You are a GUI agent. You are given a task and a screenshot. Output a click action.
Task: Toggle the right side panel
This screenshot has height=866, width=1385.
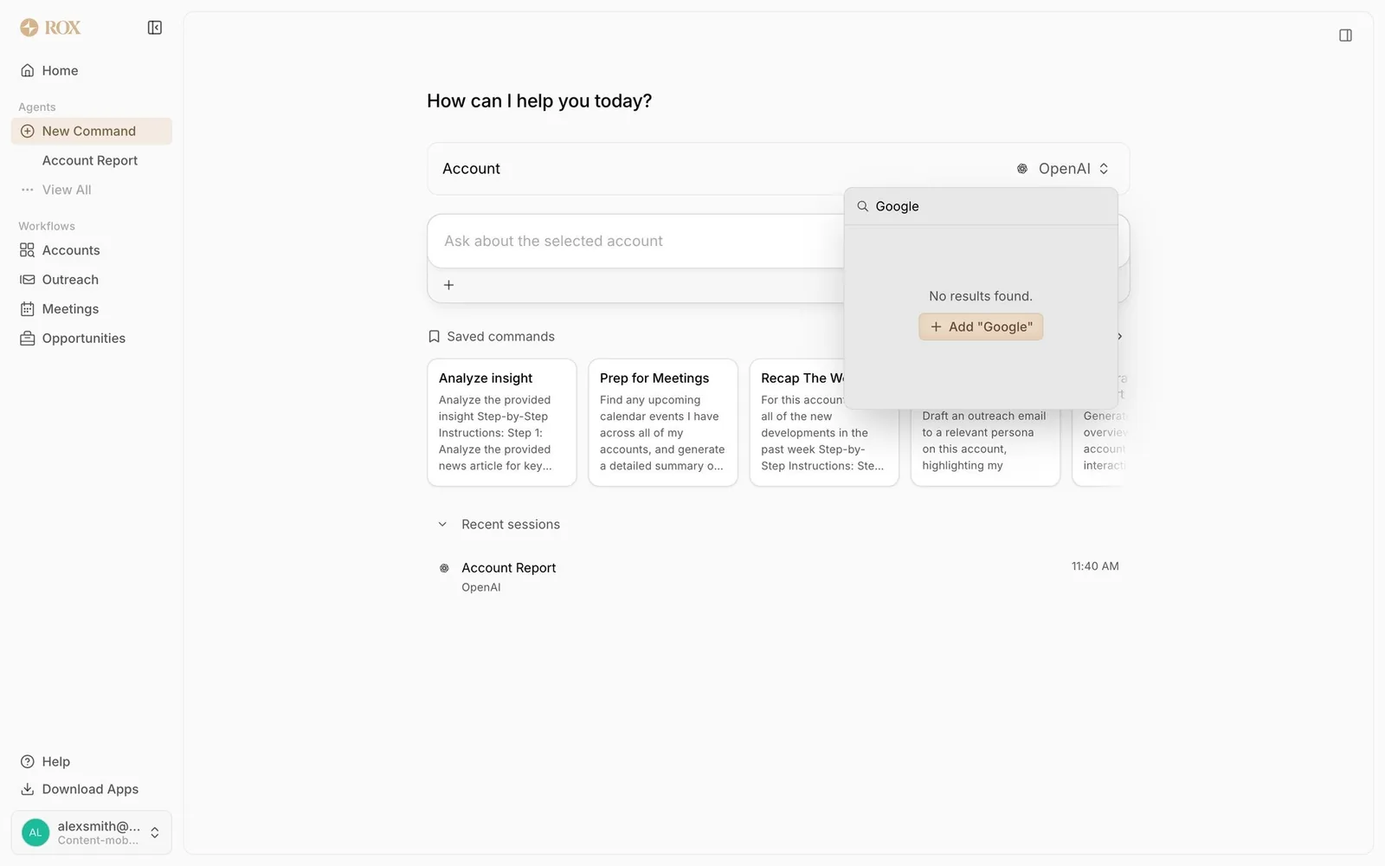pyautogui.click(x=1345, y=36)
